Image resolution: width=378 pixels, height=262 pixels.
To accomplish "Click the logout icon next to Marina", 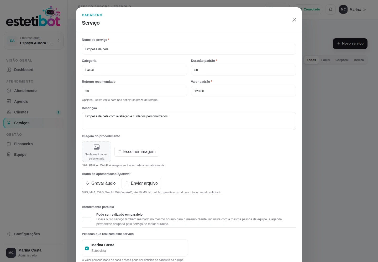I will pos(364,9).
